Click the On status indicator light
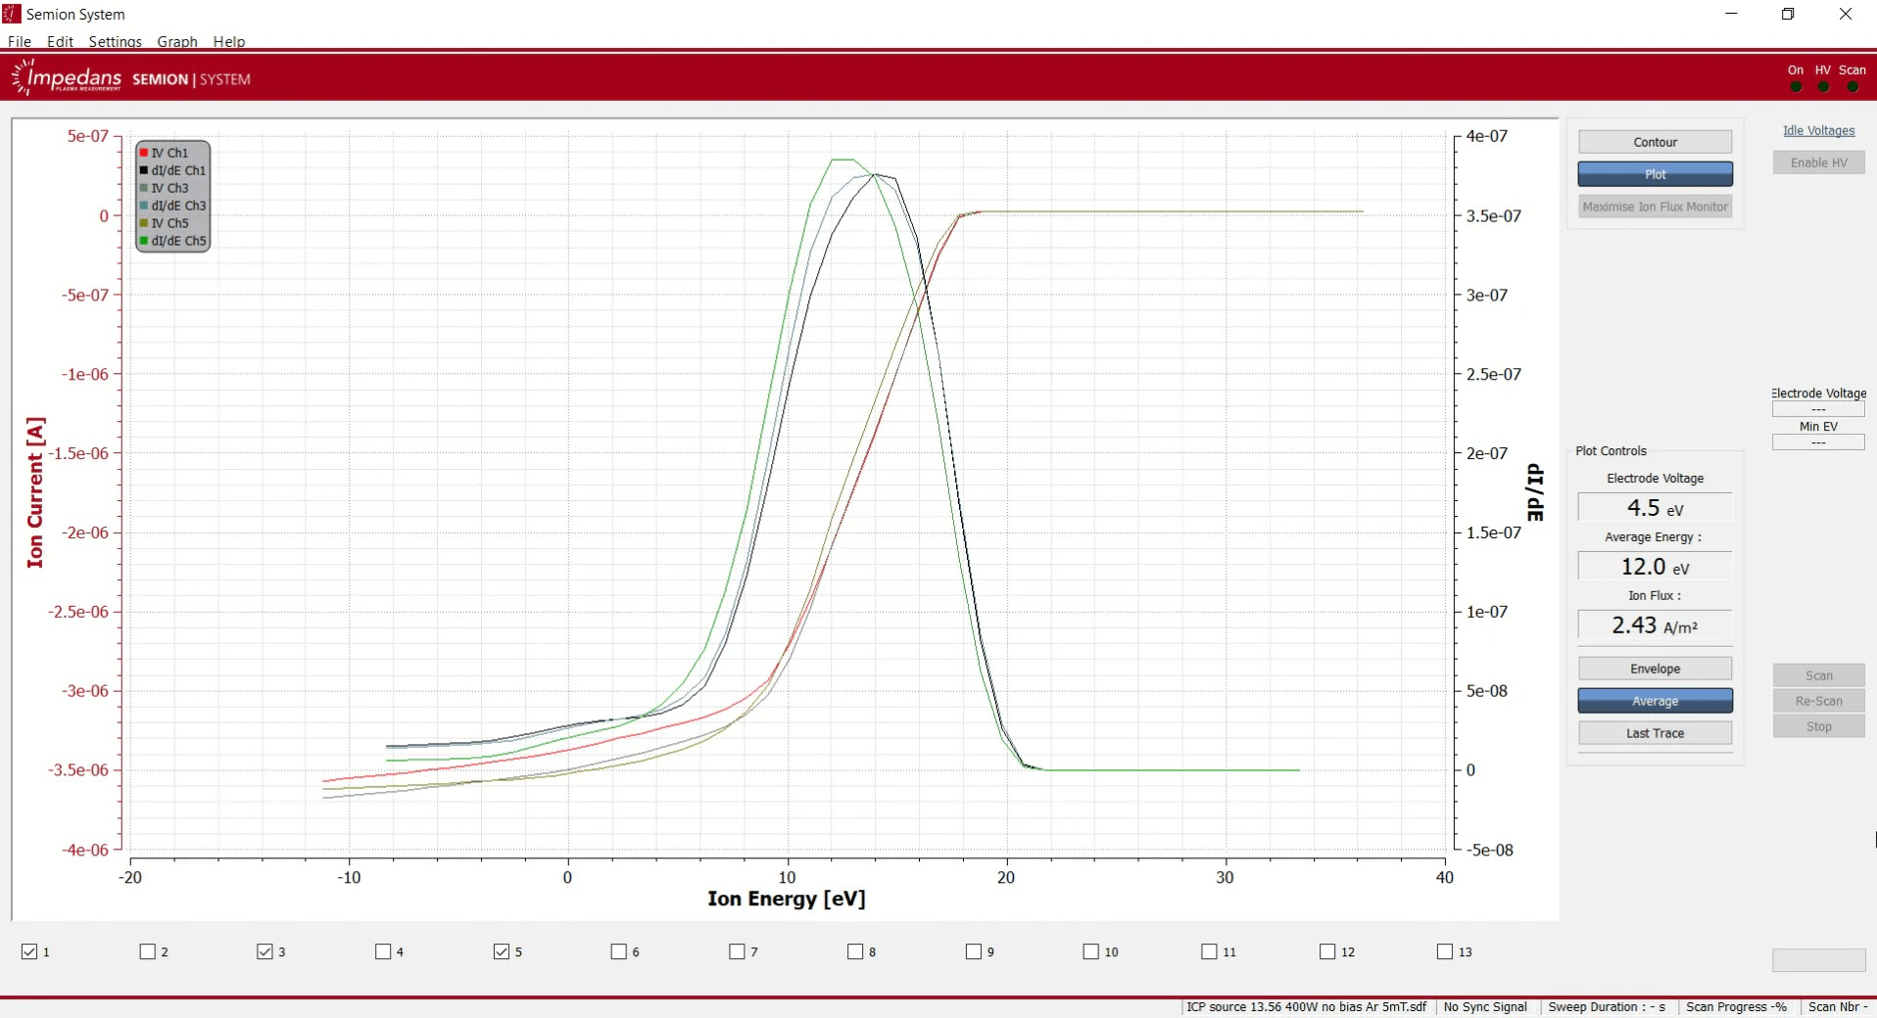1877x1018 pixels. (1795, 87)
